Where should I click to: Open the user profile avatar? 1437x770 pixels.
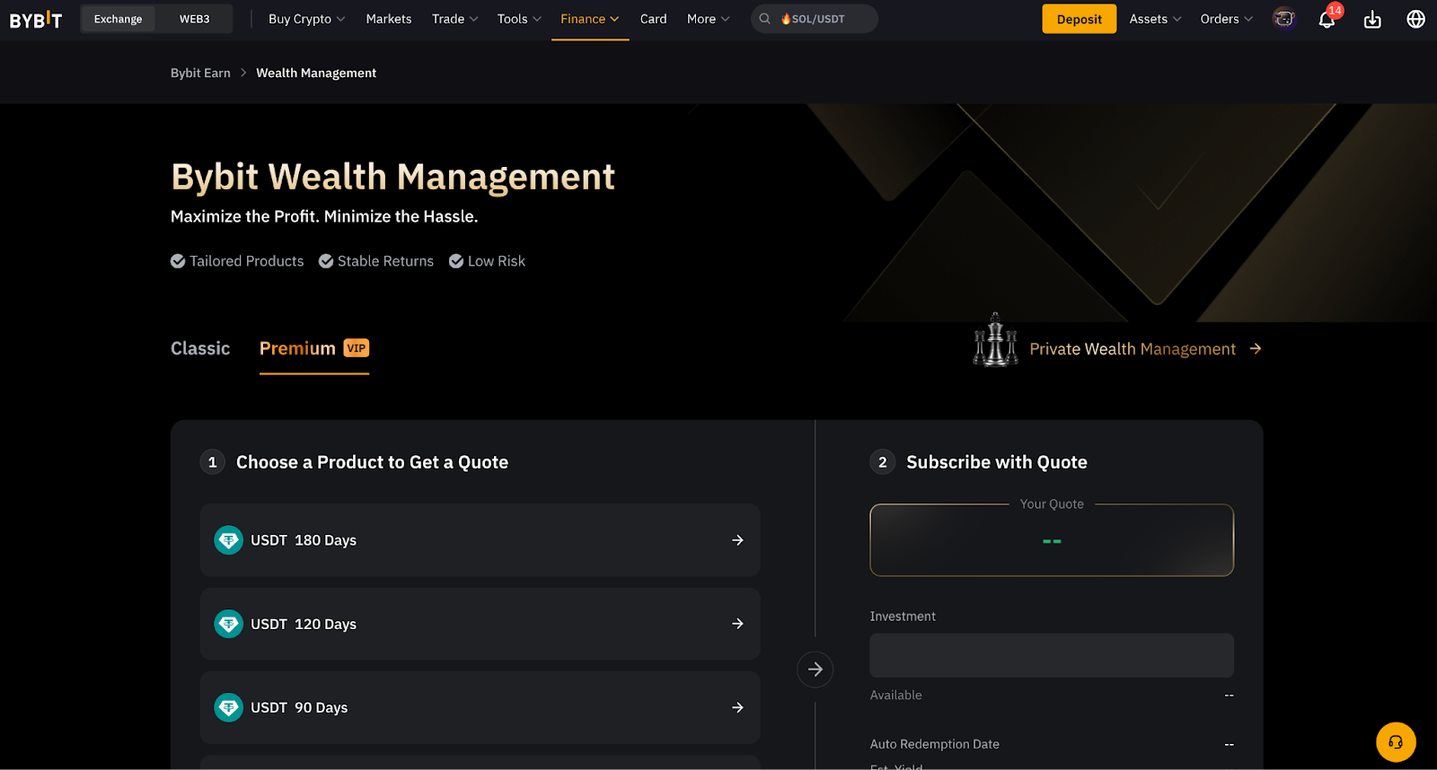tap(1284, 19)
